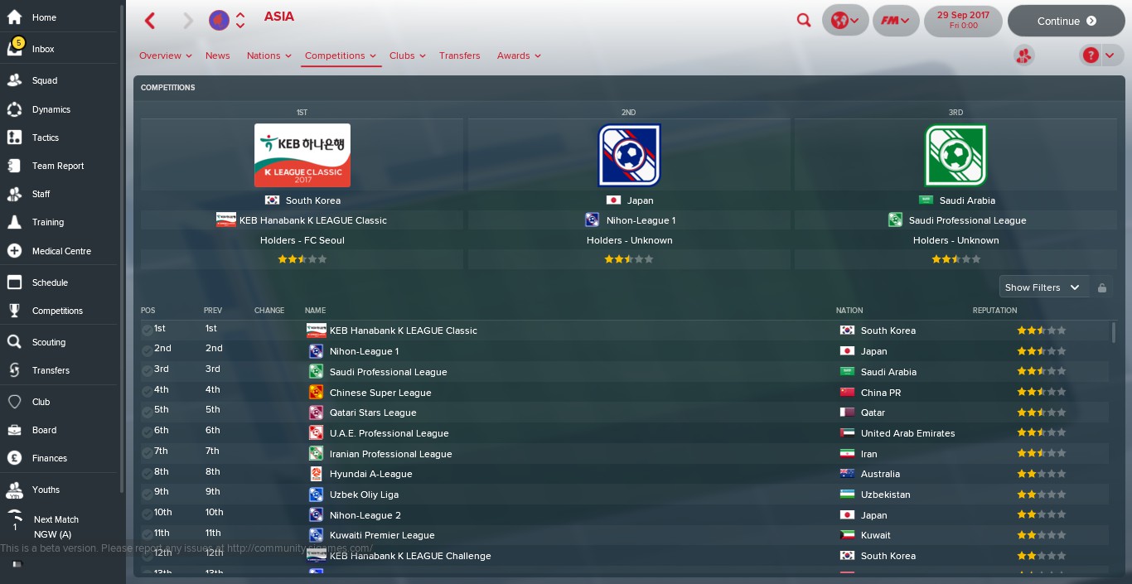Click the K LEAGUE Classic logo thumbnail
1132x584 pixels.
pos(302,156)
